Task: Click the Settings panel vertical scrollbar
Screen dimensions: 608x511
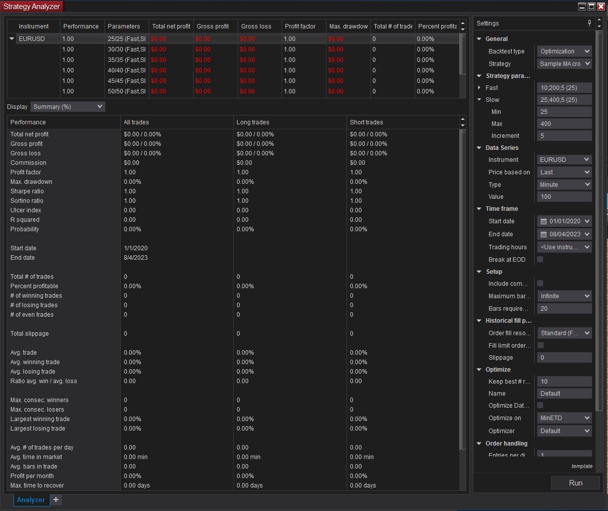Action: point(600,220)
